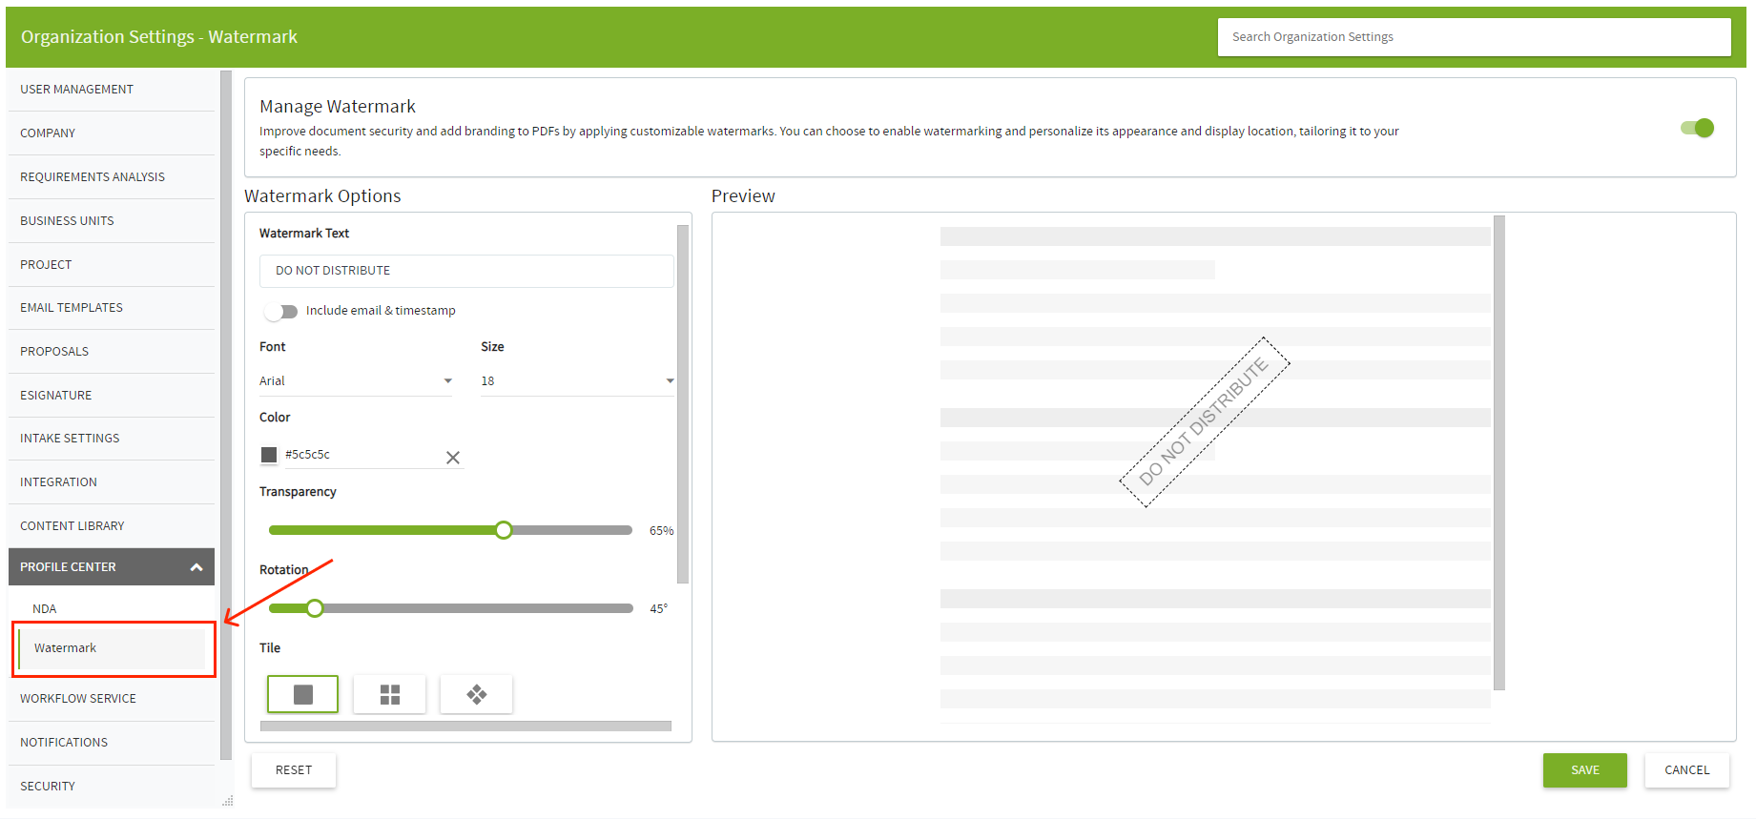Open the Size dropdown showing 18
Screen dimensions: 1756x819
577,380
